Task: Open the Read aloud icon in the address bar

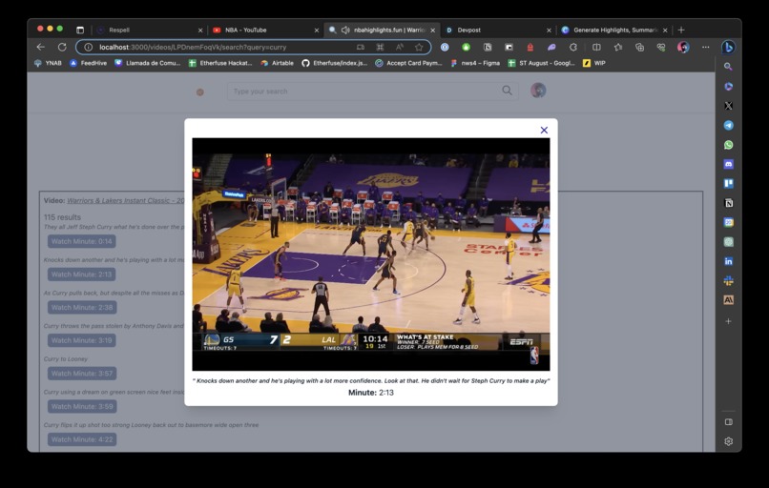Action: tap(399, 47)
